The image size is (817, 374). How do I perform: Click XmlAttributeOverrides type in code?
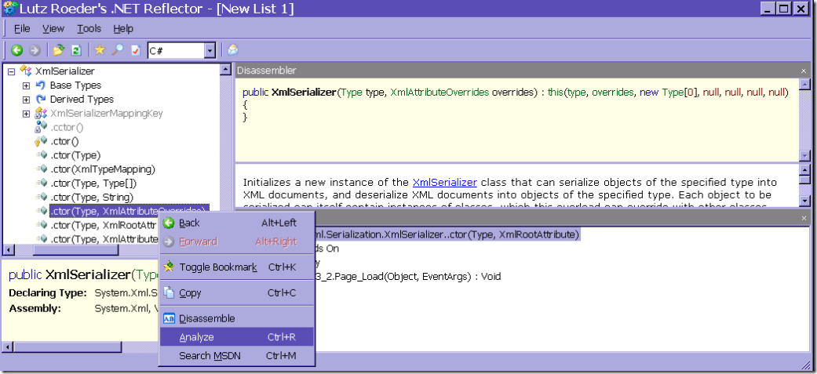click(x=440, y=93)
